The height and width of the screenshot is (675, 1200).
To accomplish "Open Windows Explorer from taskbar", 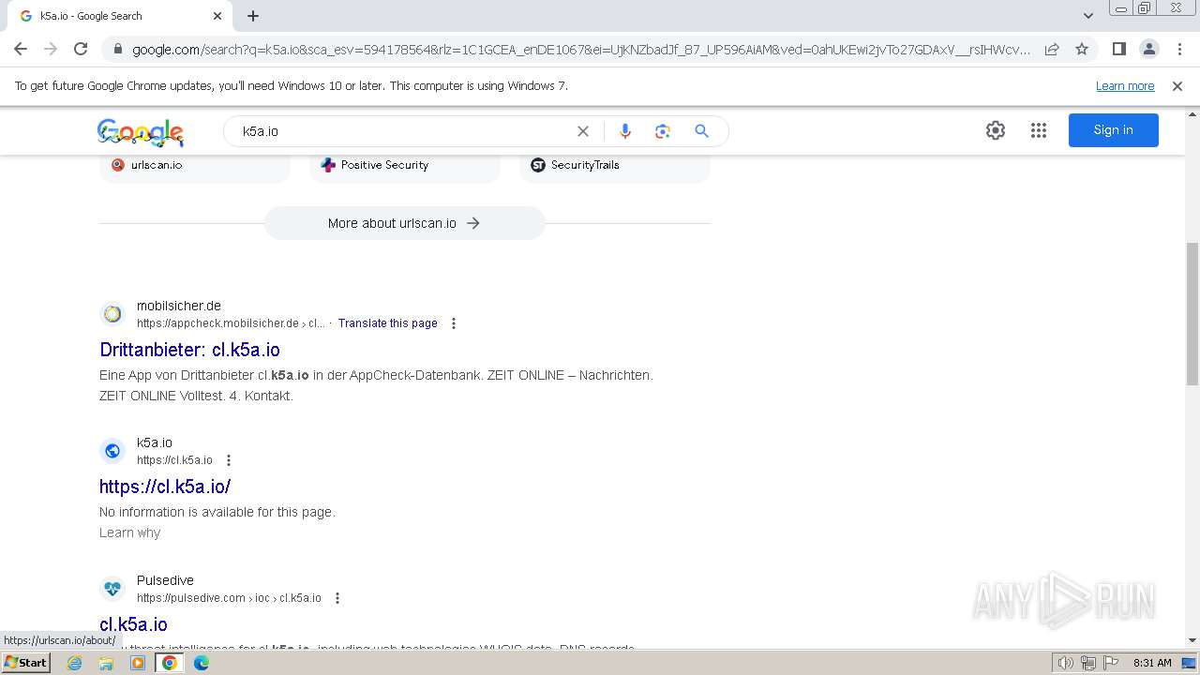I will (x=106, y=663).
